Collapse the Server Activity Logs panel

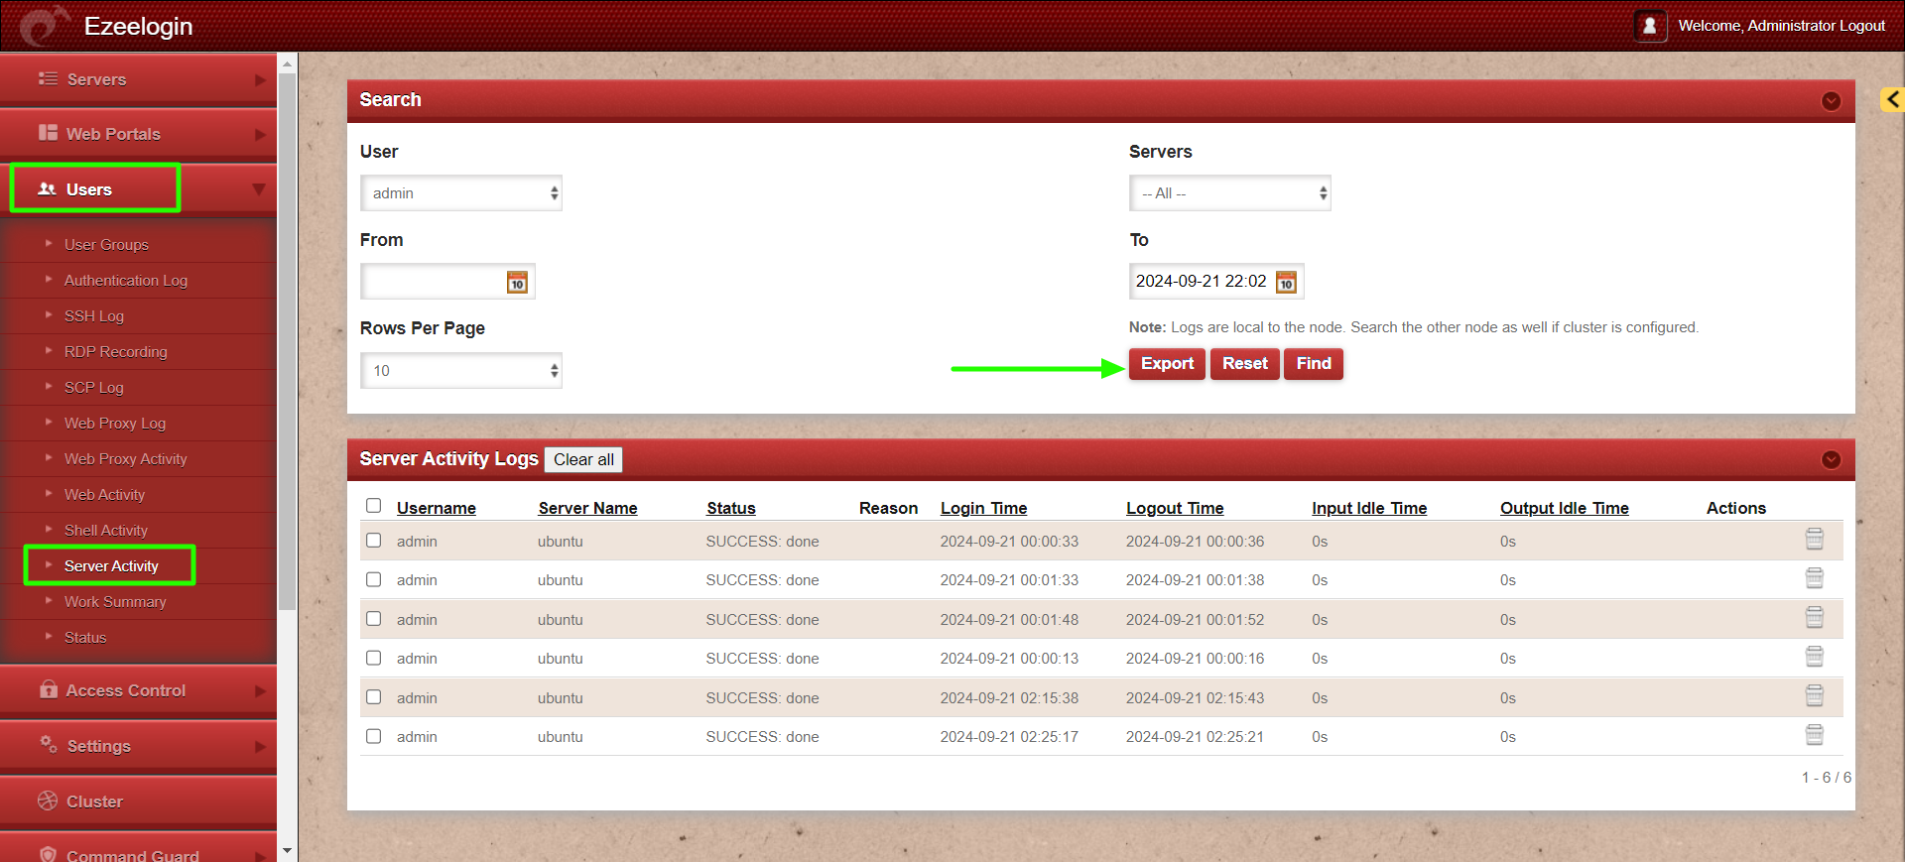(1831, 459)
